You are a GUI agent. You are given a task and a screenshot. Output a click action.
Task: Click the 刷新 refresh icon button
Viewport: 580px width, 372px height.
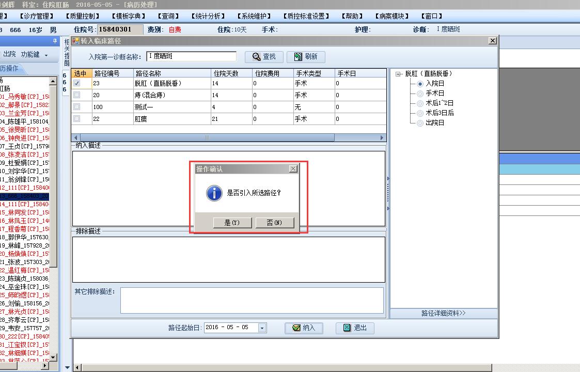(x=306, y=57)
